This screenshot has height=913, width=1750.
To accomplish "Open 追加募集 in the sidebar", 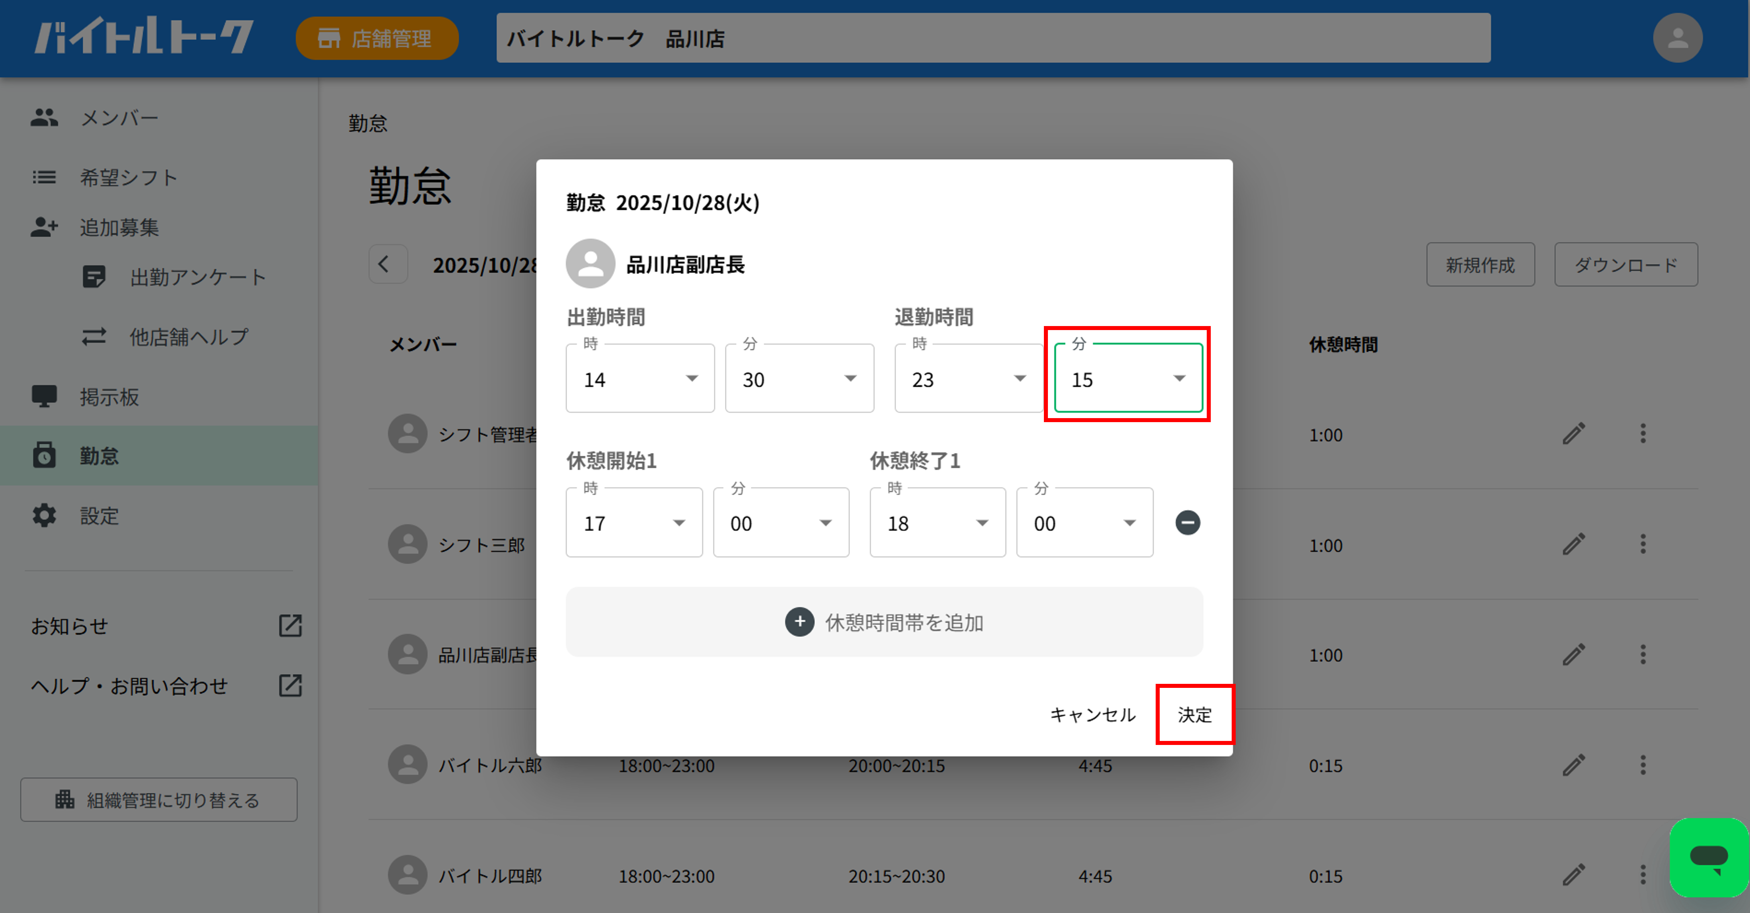I will point(159,228).
